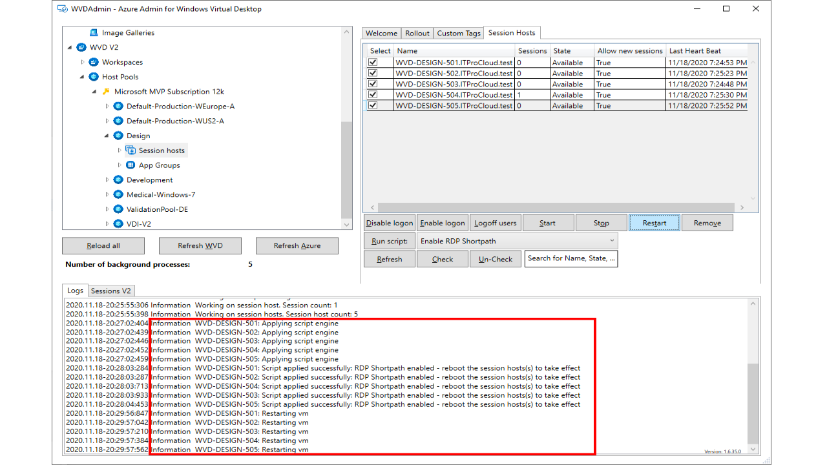Select the Medical-Windows-7 tree item
827x465 pixels.
point(161,194)
